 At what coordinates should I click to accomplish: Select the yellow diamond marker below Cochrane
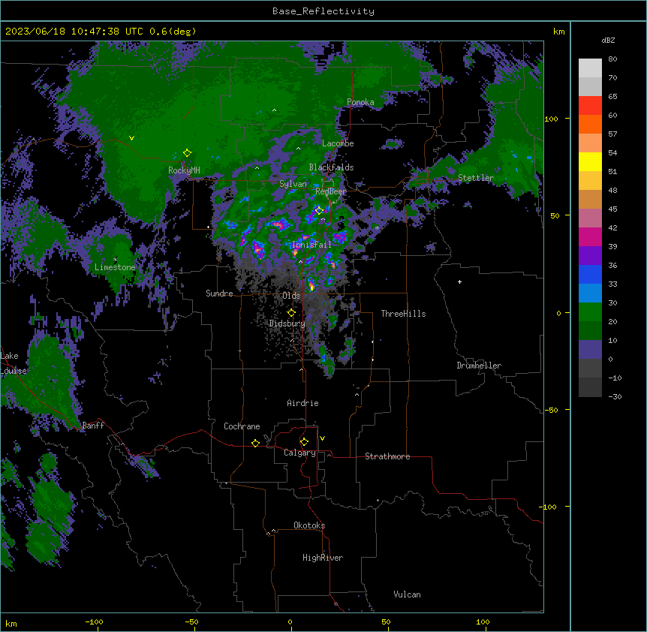coord(255,443)
